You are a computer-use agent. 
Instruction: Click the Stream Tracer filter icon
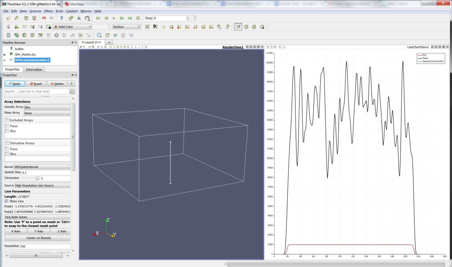pyautogui.click(x=64, y=35)
